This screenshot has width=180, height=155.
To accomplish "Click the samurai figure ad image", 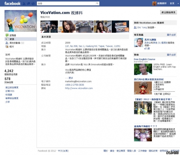I will [x=143, y=88].
